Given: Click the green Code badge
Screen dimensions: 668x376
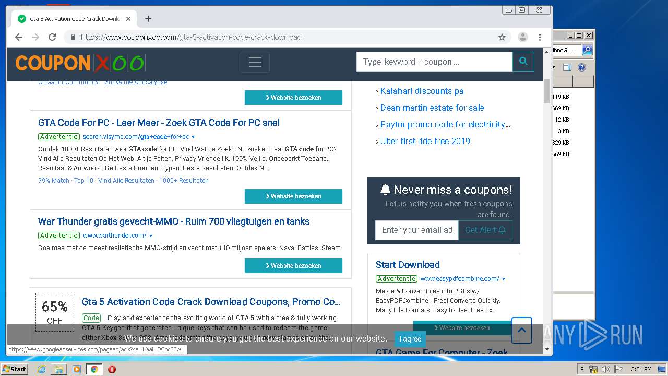Looking at the screenshot, I should 91,318.
